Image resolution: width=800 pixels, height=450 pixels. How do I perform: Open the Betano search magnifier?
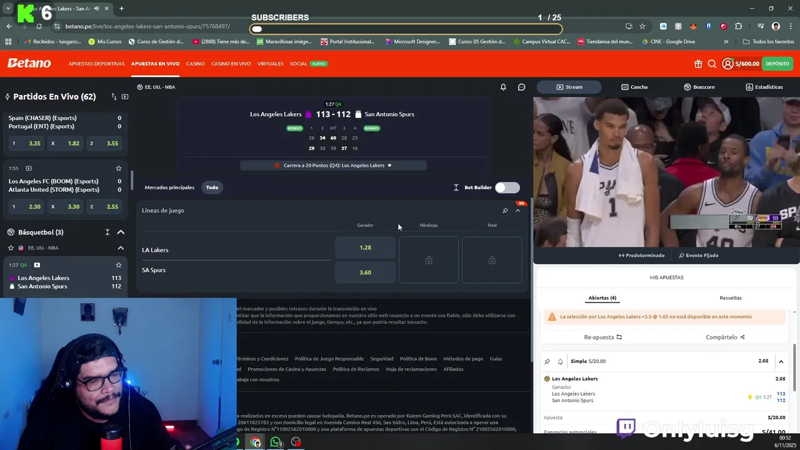click(x=712, y=64)
